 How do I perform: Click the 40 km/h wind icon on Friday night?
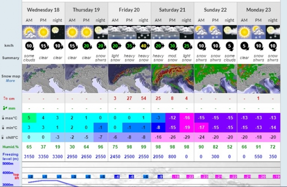143,46
